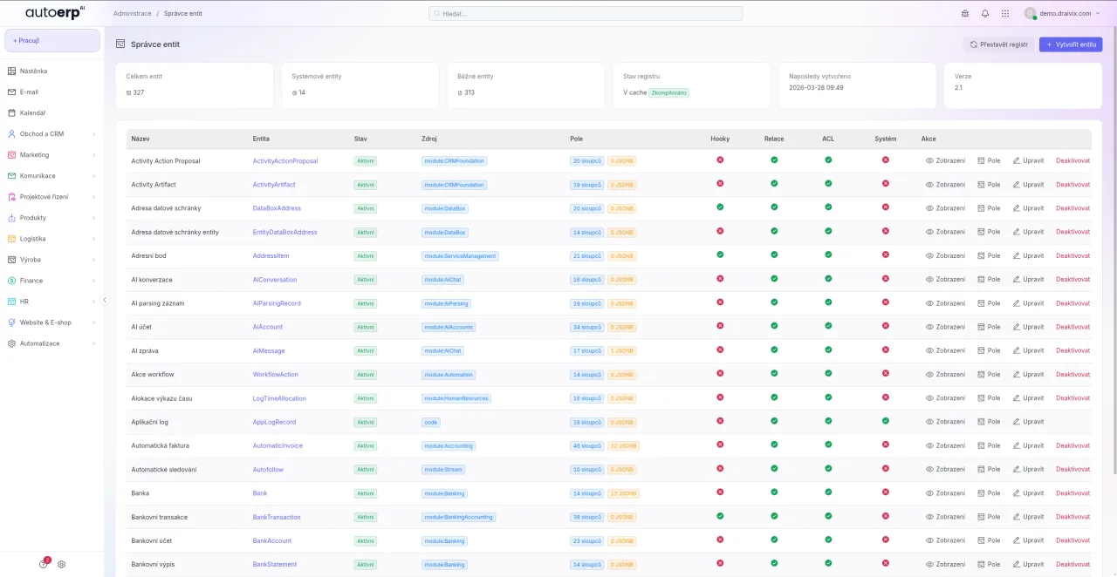The height and width of the screenshot is (577, 1117).
Task: Click the pencil edit icon for Bank row
Action: [1017, 493]
